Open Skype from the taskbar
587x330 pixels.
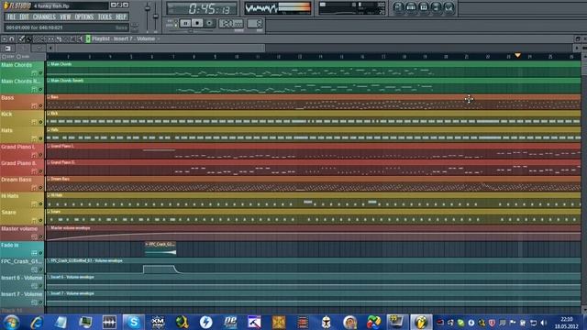(133, 322)
